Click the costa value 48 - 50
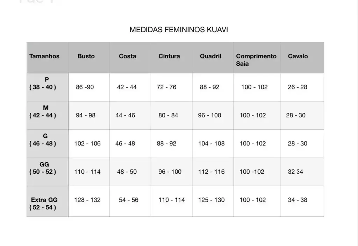Viewport: 358px width, 246px height. pos(127,172)
